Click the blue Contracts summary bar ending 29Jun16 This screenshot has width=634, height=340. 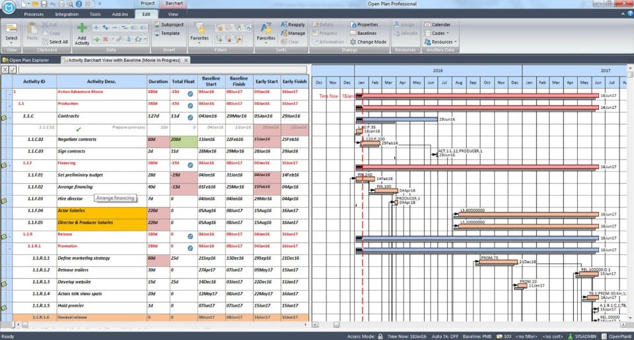coord(397,119)
